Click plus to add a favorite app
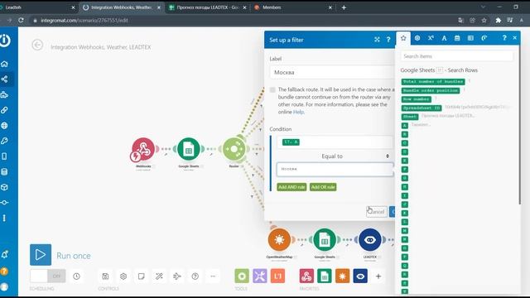Viewport: 530px width, 298px height. (378, 276)
